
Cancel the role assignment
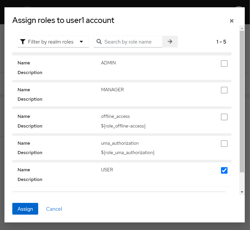(54, 209)
